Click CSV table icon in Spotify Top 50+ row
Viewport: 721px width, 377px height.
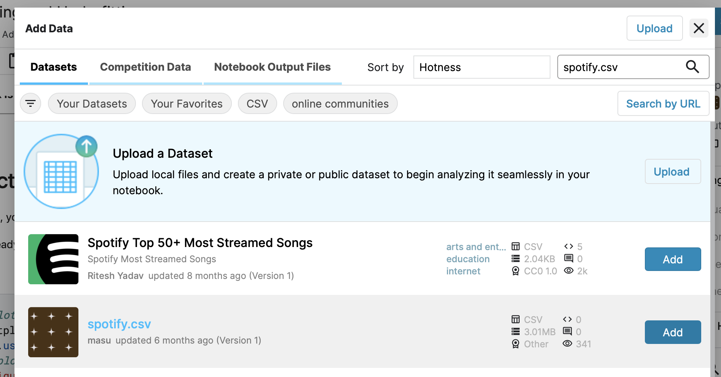[515, 246]
